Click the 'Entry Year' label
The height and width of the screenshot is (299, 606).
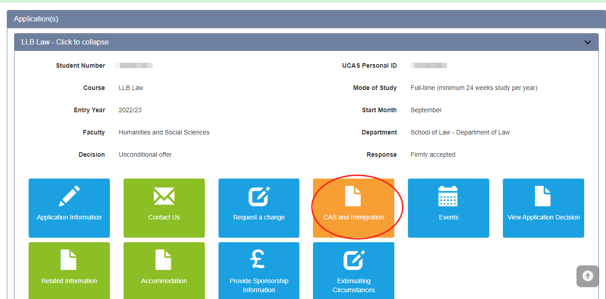coord(89,110)
